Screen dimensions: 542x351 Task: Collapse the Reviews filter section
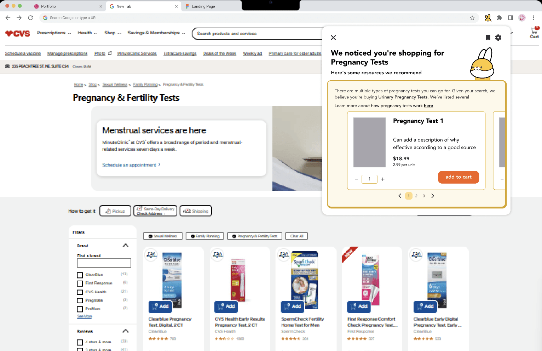[x=125, y=331]
